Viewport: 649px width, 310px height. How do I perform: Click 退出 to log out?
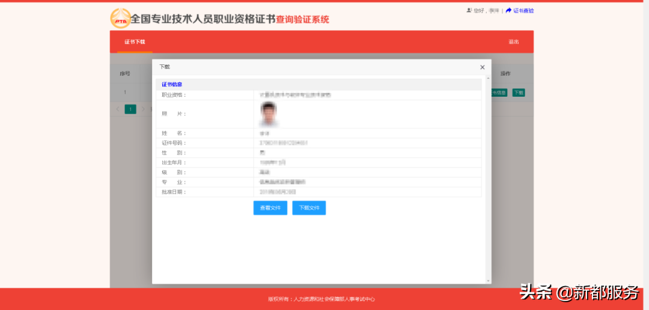[x=513, y=42]
